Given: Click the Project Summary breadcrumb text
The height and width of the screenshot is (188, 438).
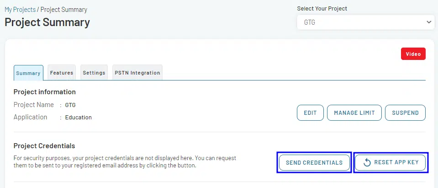Looking at the screenshot, I should [x=64, y=10].
